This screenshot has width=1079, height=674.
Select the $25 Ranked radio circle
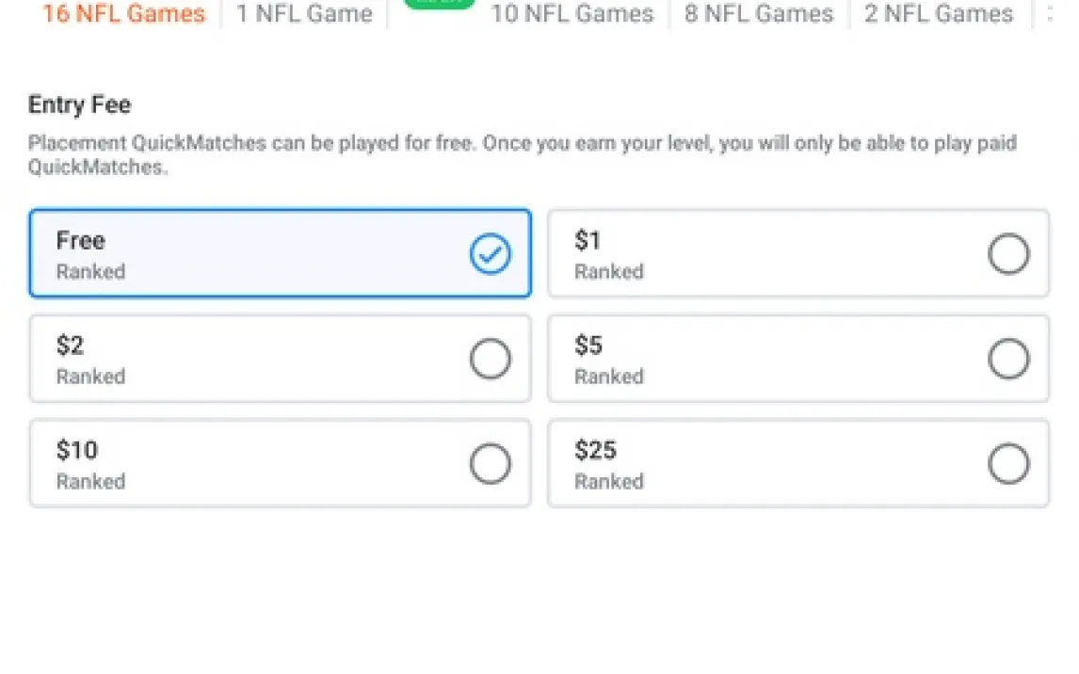(1007, 464)
